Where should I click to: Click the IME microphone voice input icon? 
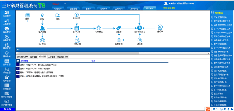[228, 109]
